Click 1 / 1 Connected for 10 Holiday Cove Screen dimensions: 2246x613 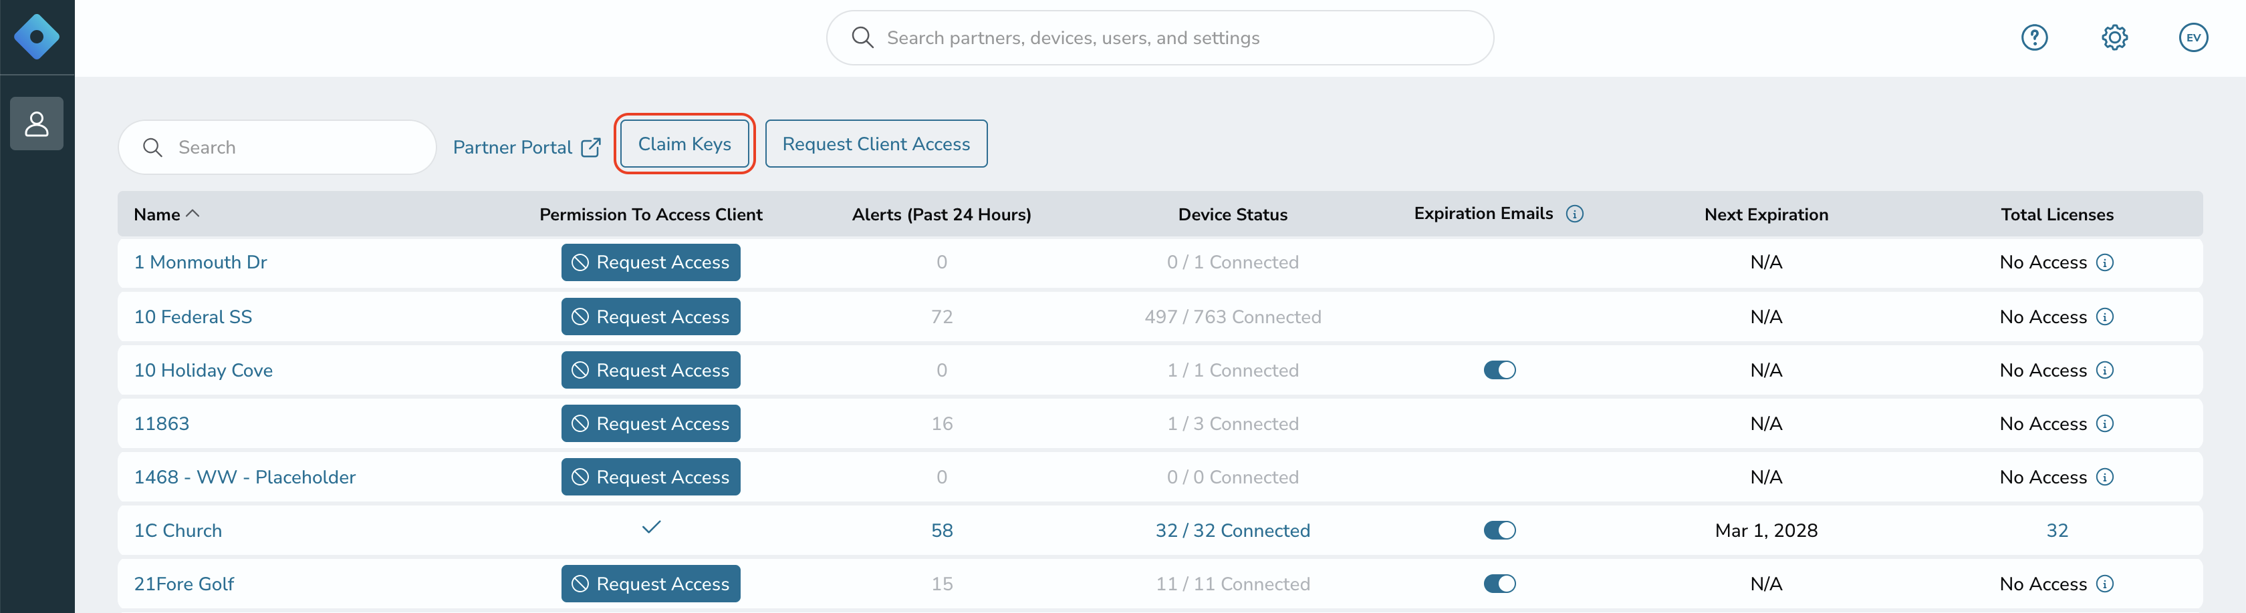click(x=1233, y=370)
